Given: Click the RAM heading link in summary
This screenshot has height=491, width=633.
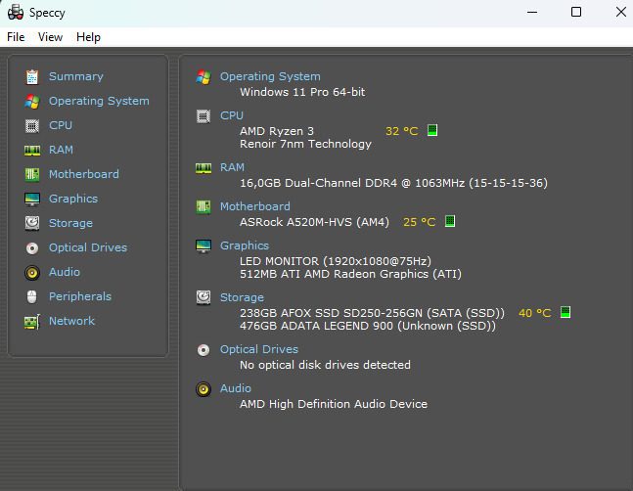Looking at the screenshot, I should (x=232, y=167).
